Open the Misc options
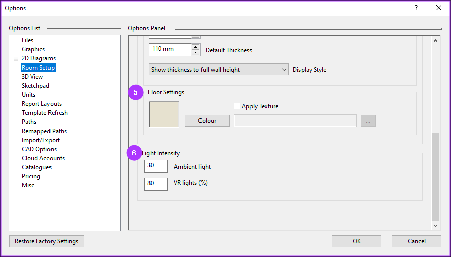Screen dimensions: 451x257 [28, 185]
